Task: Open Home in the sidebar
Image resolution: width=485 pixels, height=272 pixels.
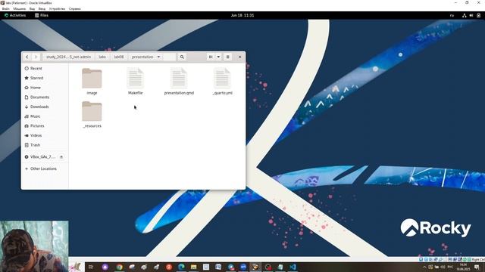Action: 45,88
